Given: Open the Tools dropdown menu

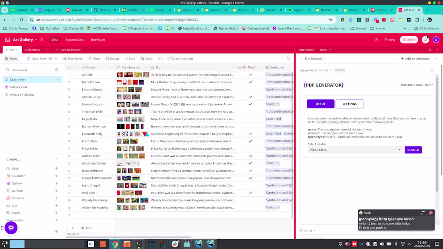Looking at the screenshot, I should click(x=325, y=50).
